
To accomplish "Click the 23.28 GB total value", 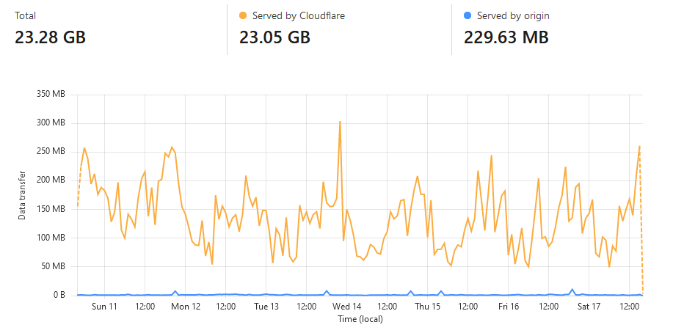I will point(50,37).
